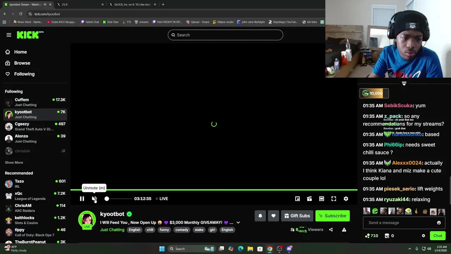Open the streams bookmark
Viewport: 451px width, 254px height.
coord(141,22)
